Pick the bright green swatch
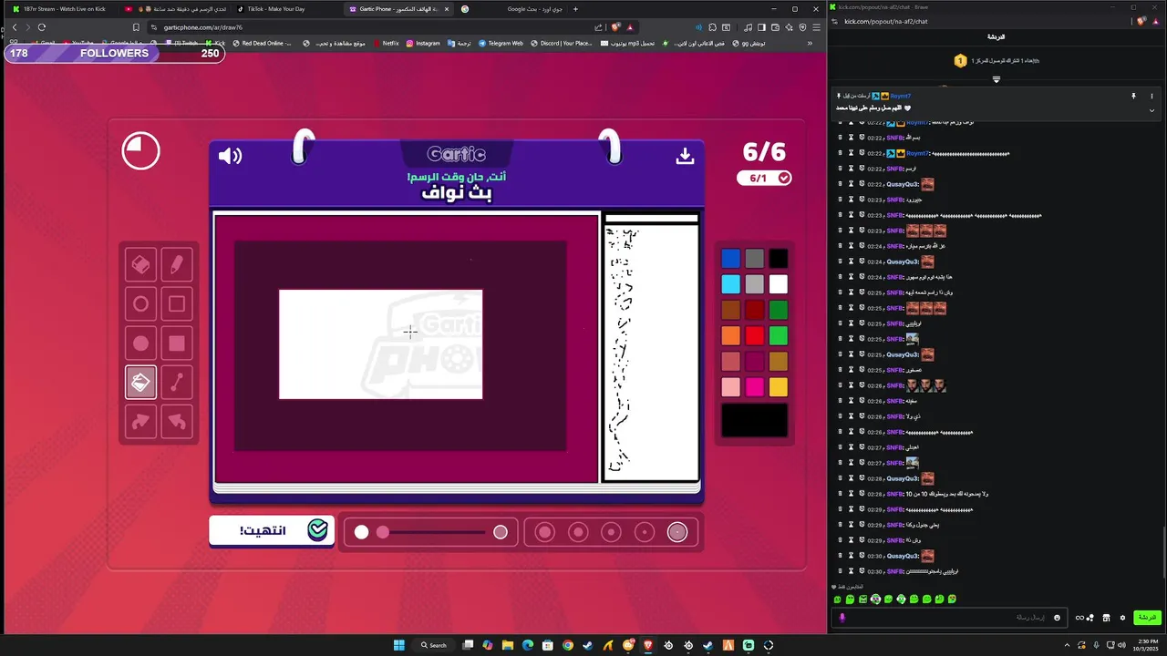The width and height of the screenshot is (1167, 656). tap(778, 335)
